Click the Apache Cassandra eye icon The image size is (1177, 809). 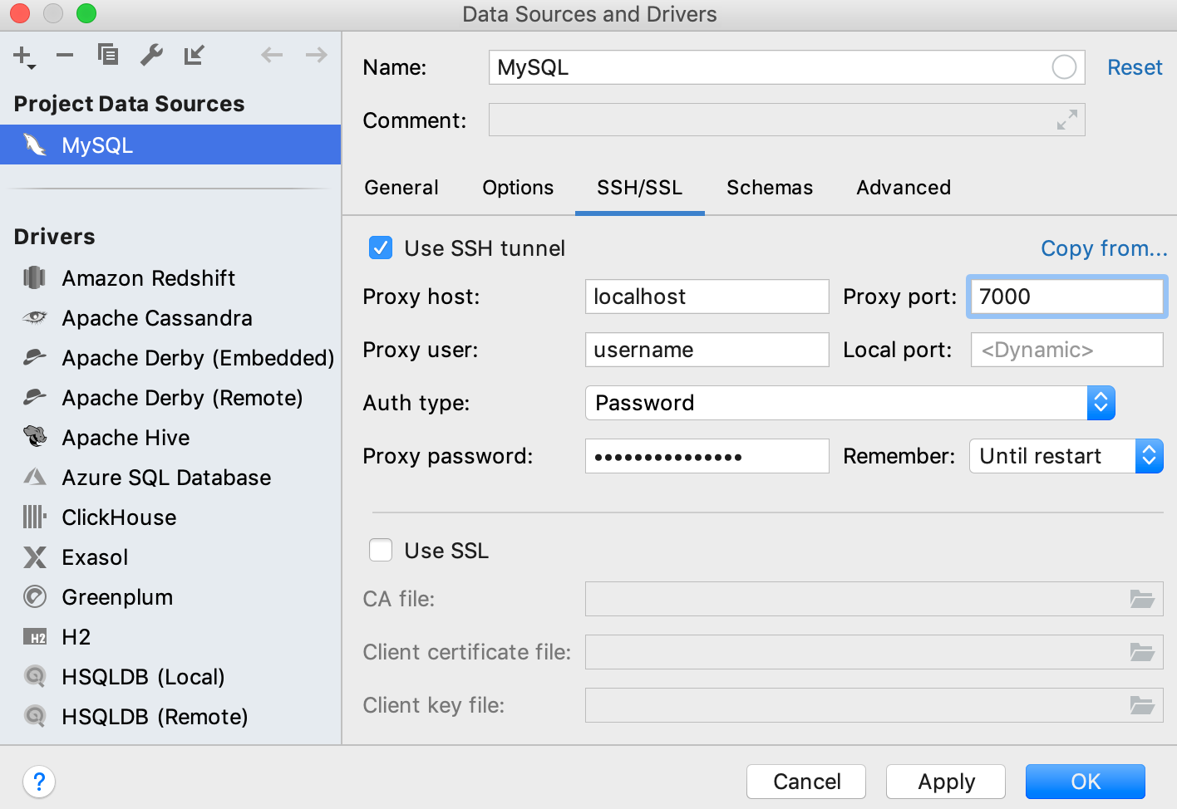[34, 317]
